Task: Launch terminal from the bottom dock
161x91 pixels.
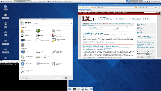Action: tap(74, 89)
